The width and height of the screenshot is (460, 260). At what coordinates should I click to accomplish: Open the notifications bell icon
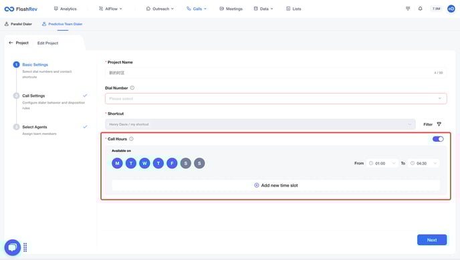coord(420,9)
